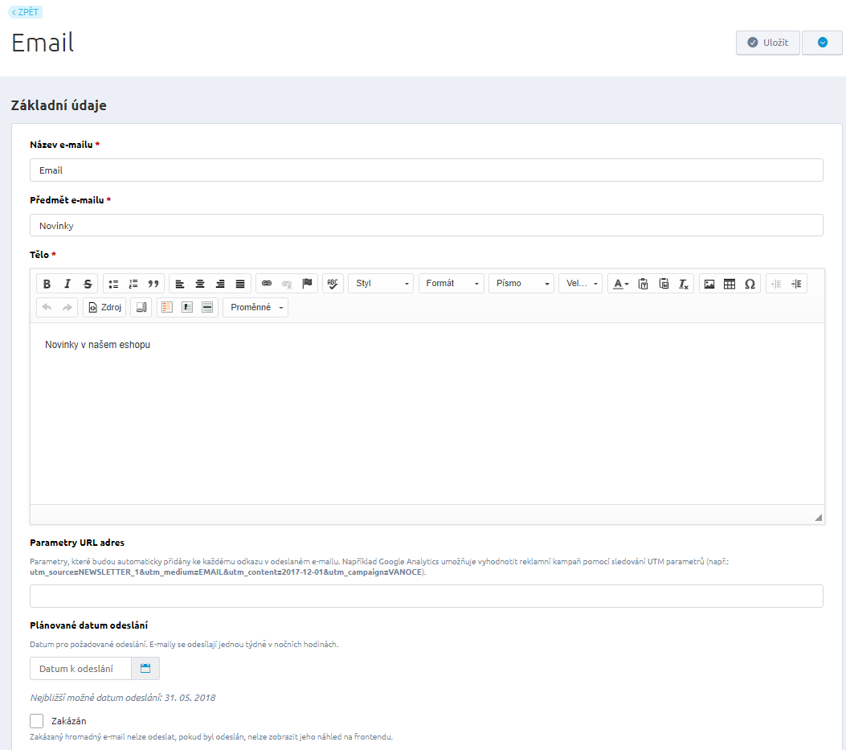846x750 pixels.
Task: Toggle bold formatting in the editor
Action: click(47, 284)
